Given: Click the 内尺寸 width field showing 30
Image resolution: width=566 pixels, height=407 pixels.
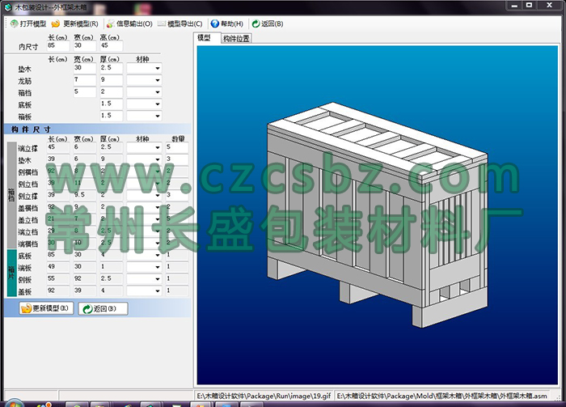Looking at the screenshot, I should coord(85,46).
